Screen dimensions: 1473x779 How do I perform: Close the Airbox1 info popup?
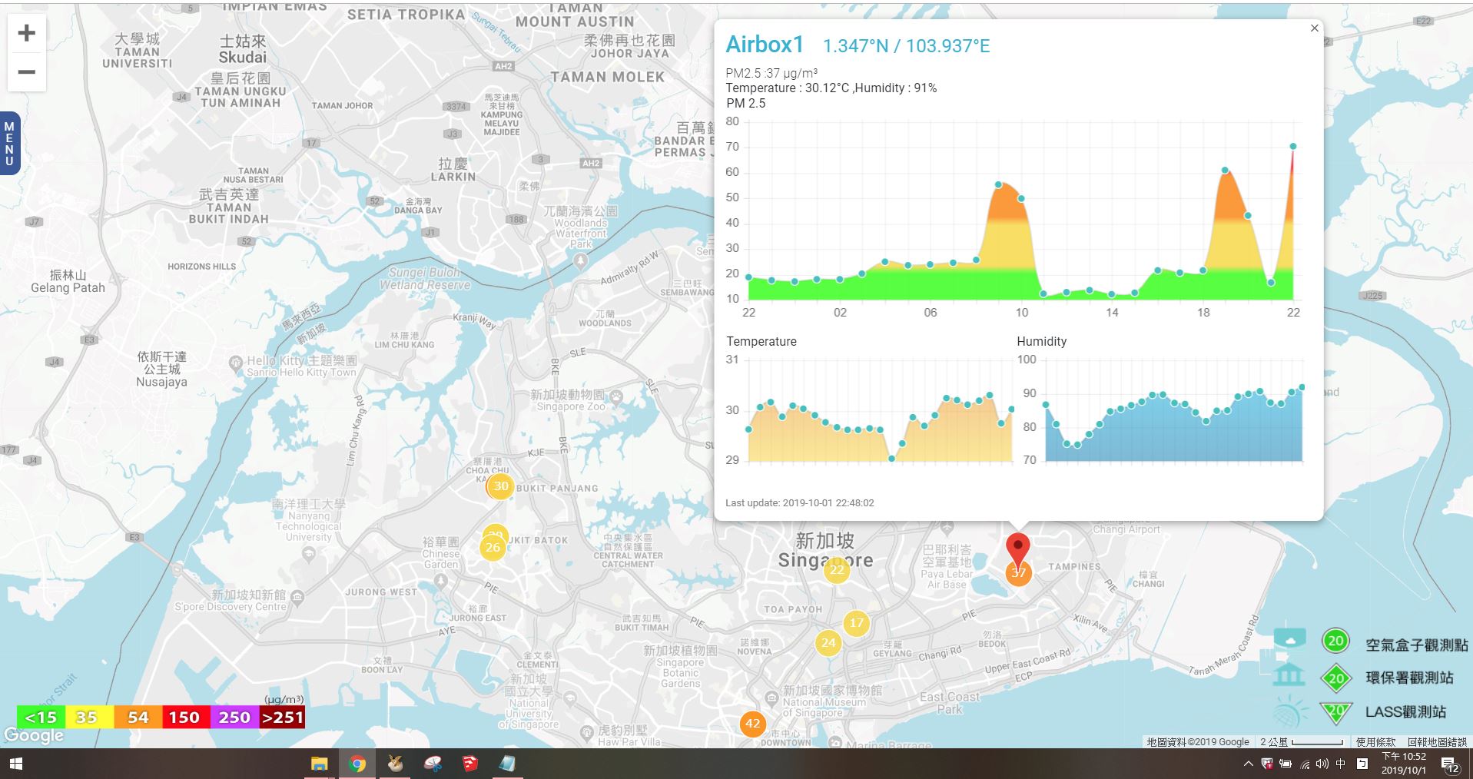[x=1315, y=28]
